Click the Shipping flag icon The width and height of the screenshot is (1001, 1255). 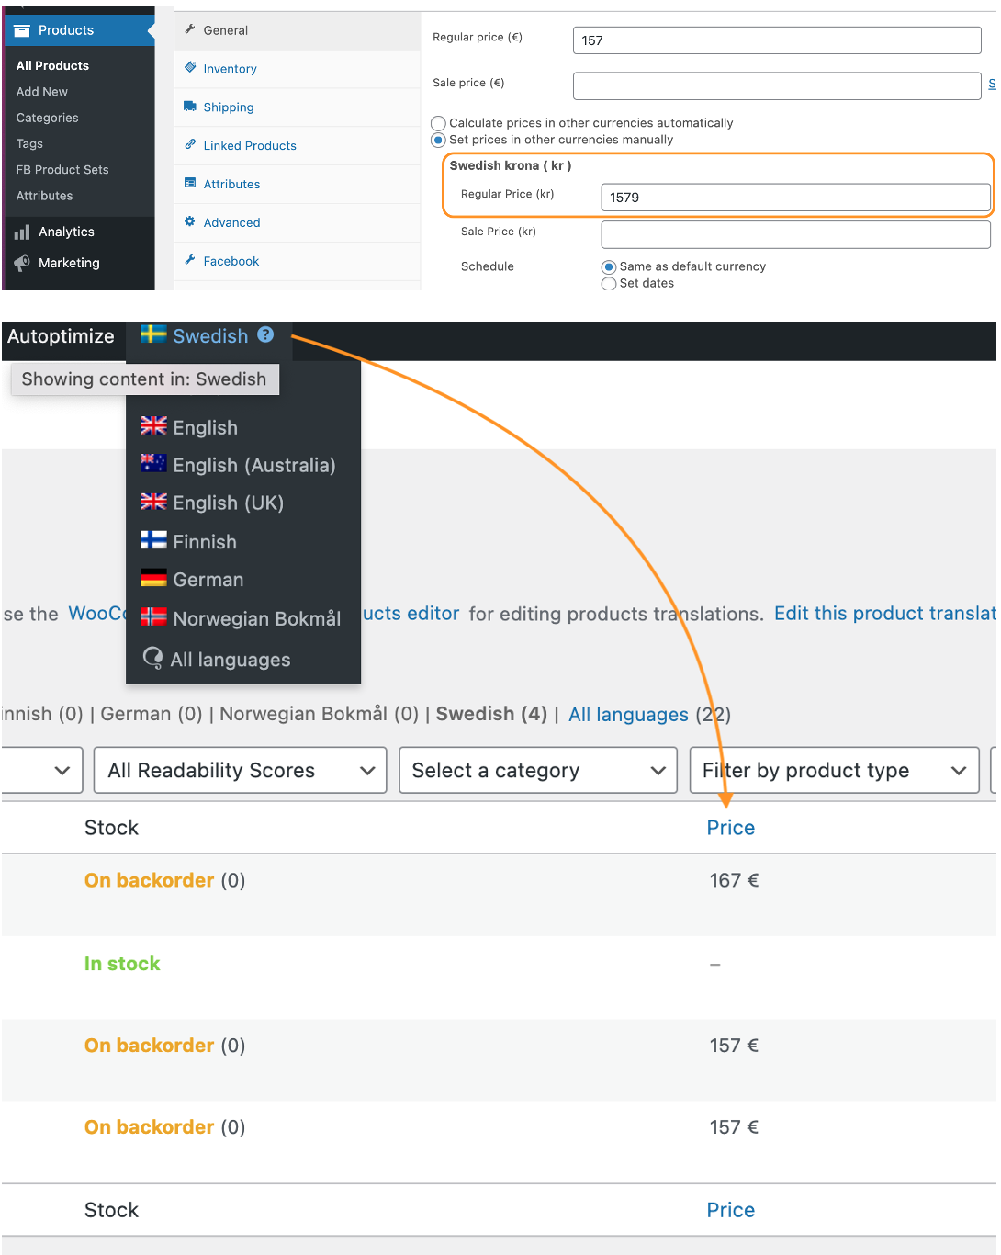190,107
